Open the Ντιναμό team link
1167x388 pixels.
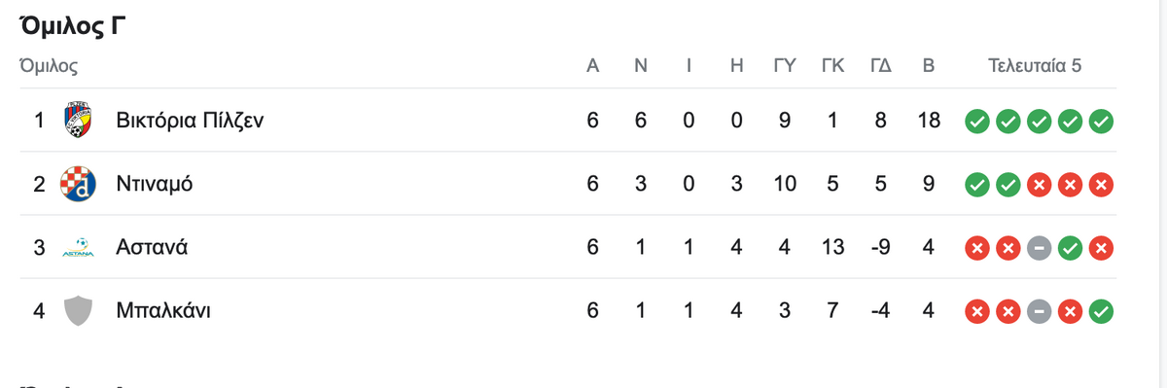[155, 184]
